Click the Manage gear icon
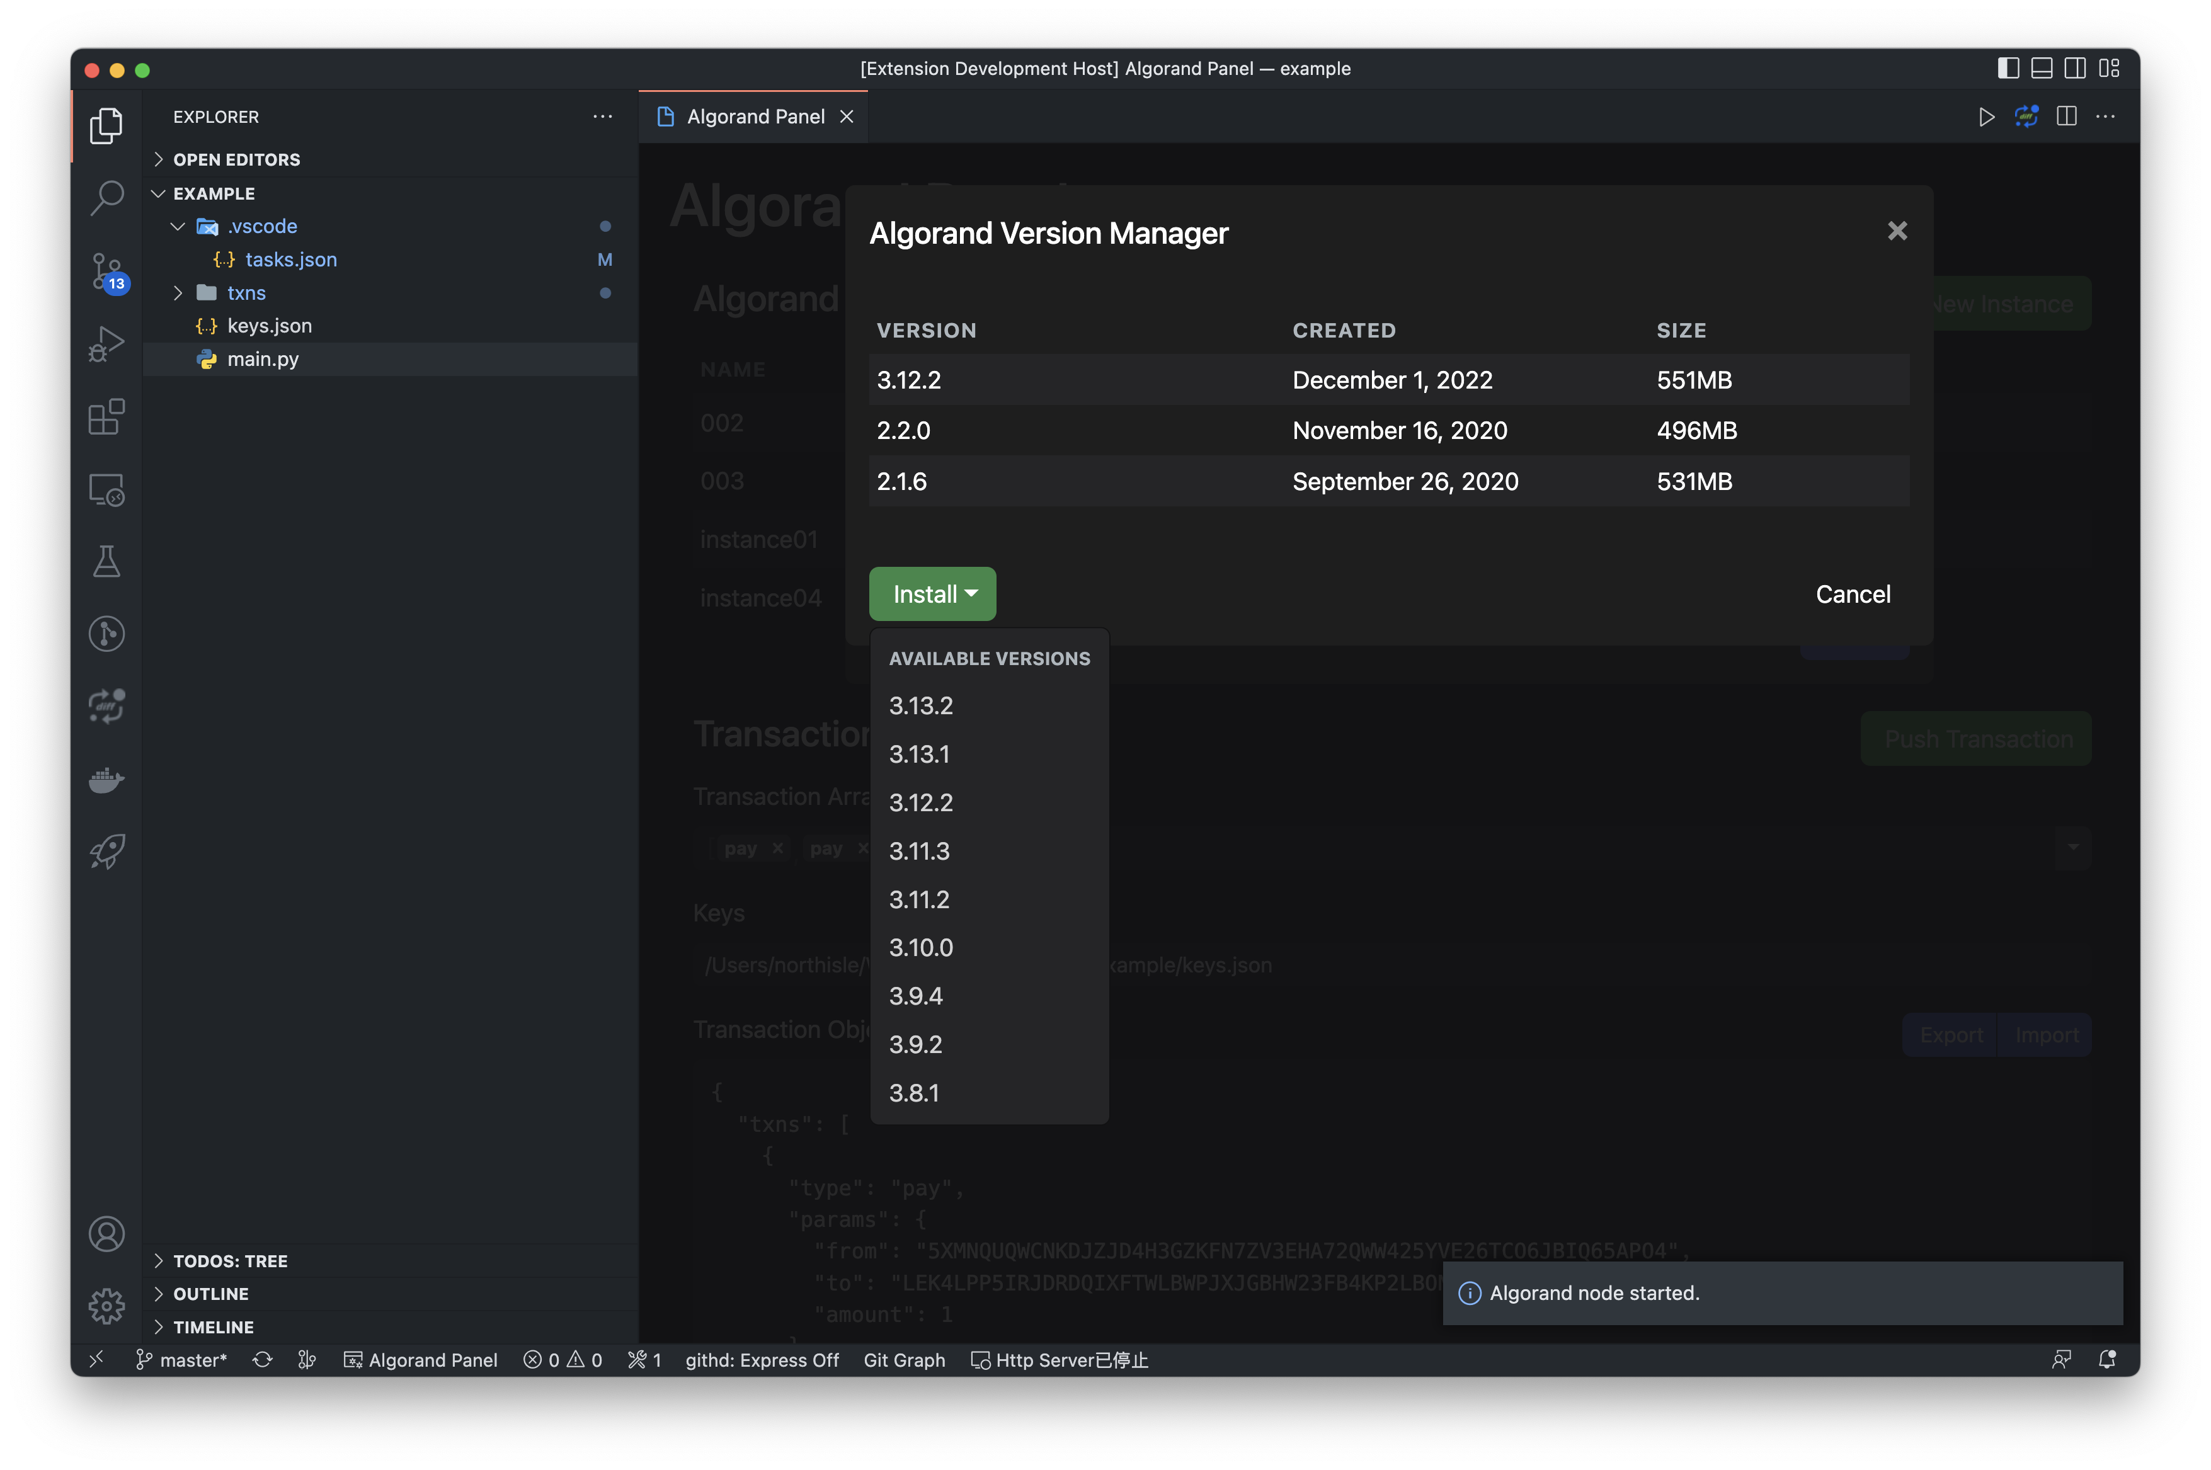The width and height of the screenshot is (2211, 1470). point(107,1305)
